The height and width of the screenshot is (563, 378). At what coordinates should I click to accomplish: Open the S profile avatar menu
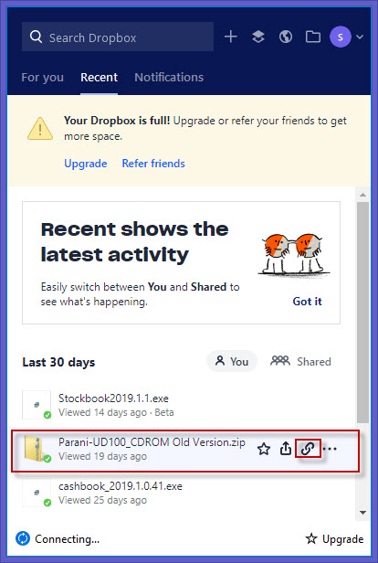tap(341, 37)
